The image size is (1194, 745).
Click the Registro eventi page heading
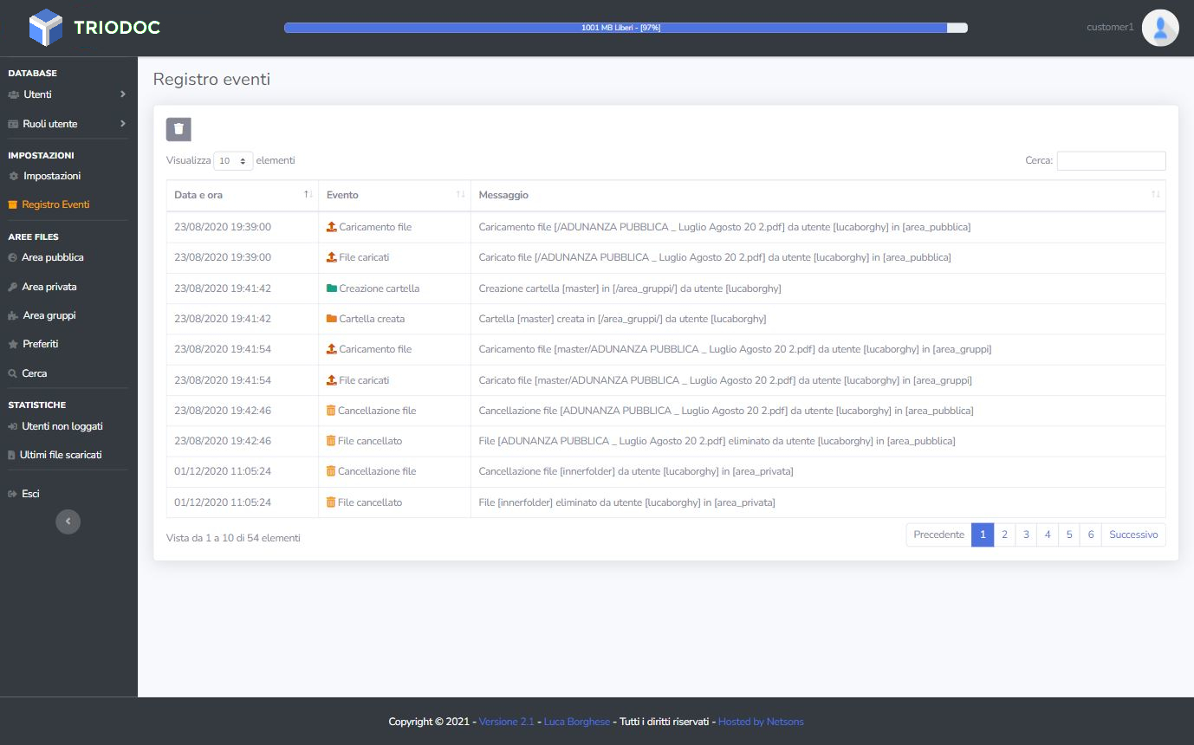point(211,79)
